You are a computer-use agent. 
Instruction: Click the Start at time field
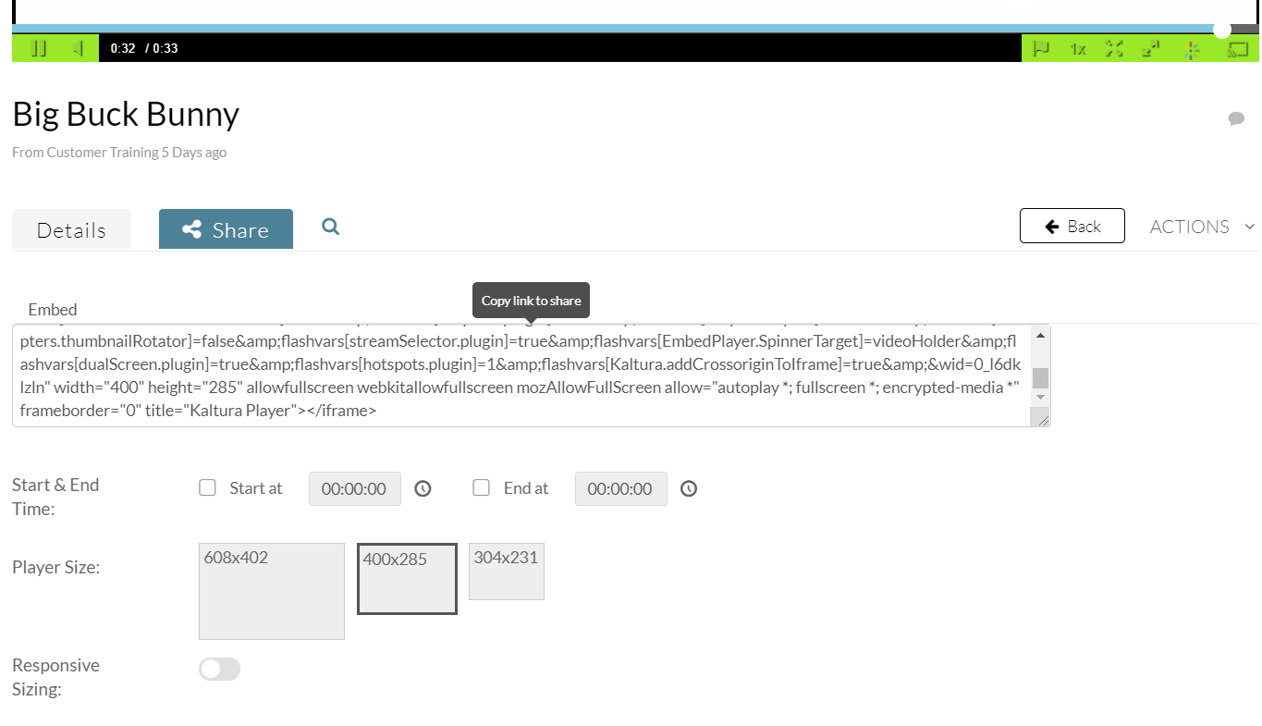coord(355,488)
